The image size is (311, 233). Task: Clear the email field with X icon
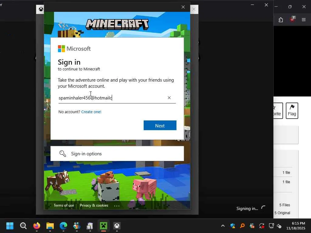pos(169,98)
